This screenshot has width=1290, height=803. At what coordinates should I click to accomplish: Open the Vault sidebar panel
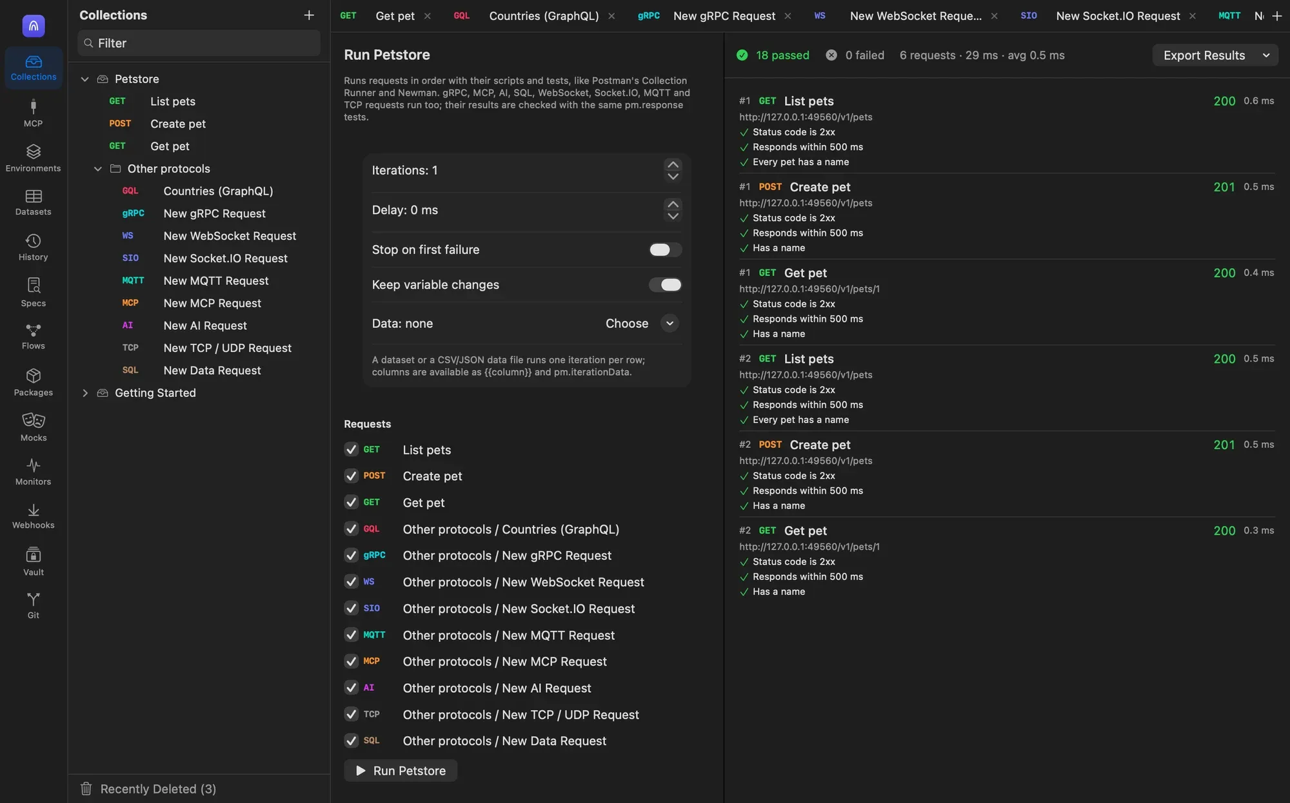pos(34,561)
